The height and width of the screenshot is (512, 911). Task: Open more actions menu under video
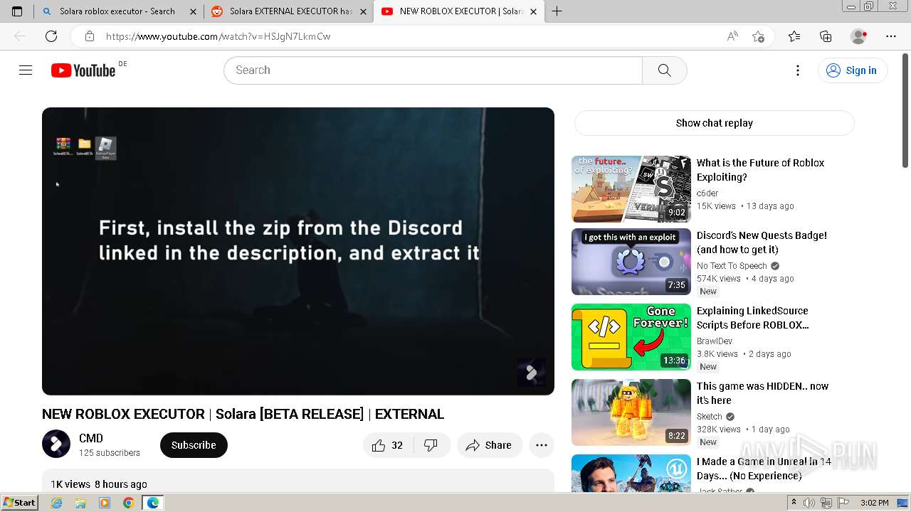542,445
